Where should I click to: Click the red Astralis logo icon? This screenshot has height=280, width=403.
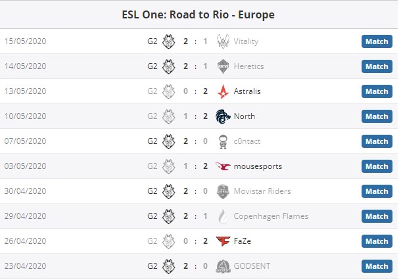224,91
